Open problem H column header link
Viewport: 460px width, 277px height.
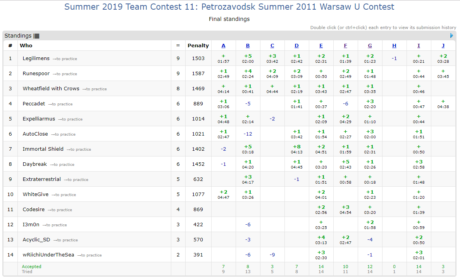tap(394, 46)
